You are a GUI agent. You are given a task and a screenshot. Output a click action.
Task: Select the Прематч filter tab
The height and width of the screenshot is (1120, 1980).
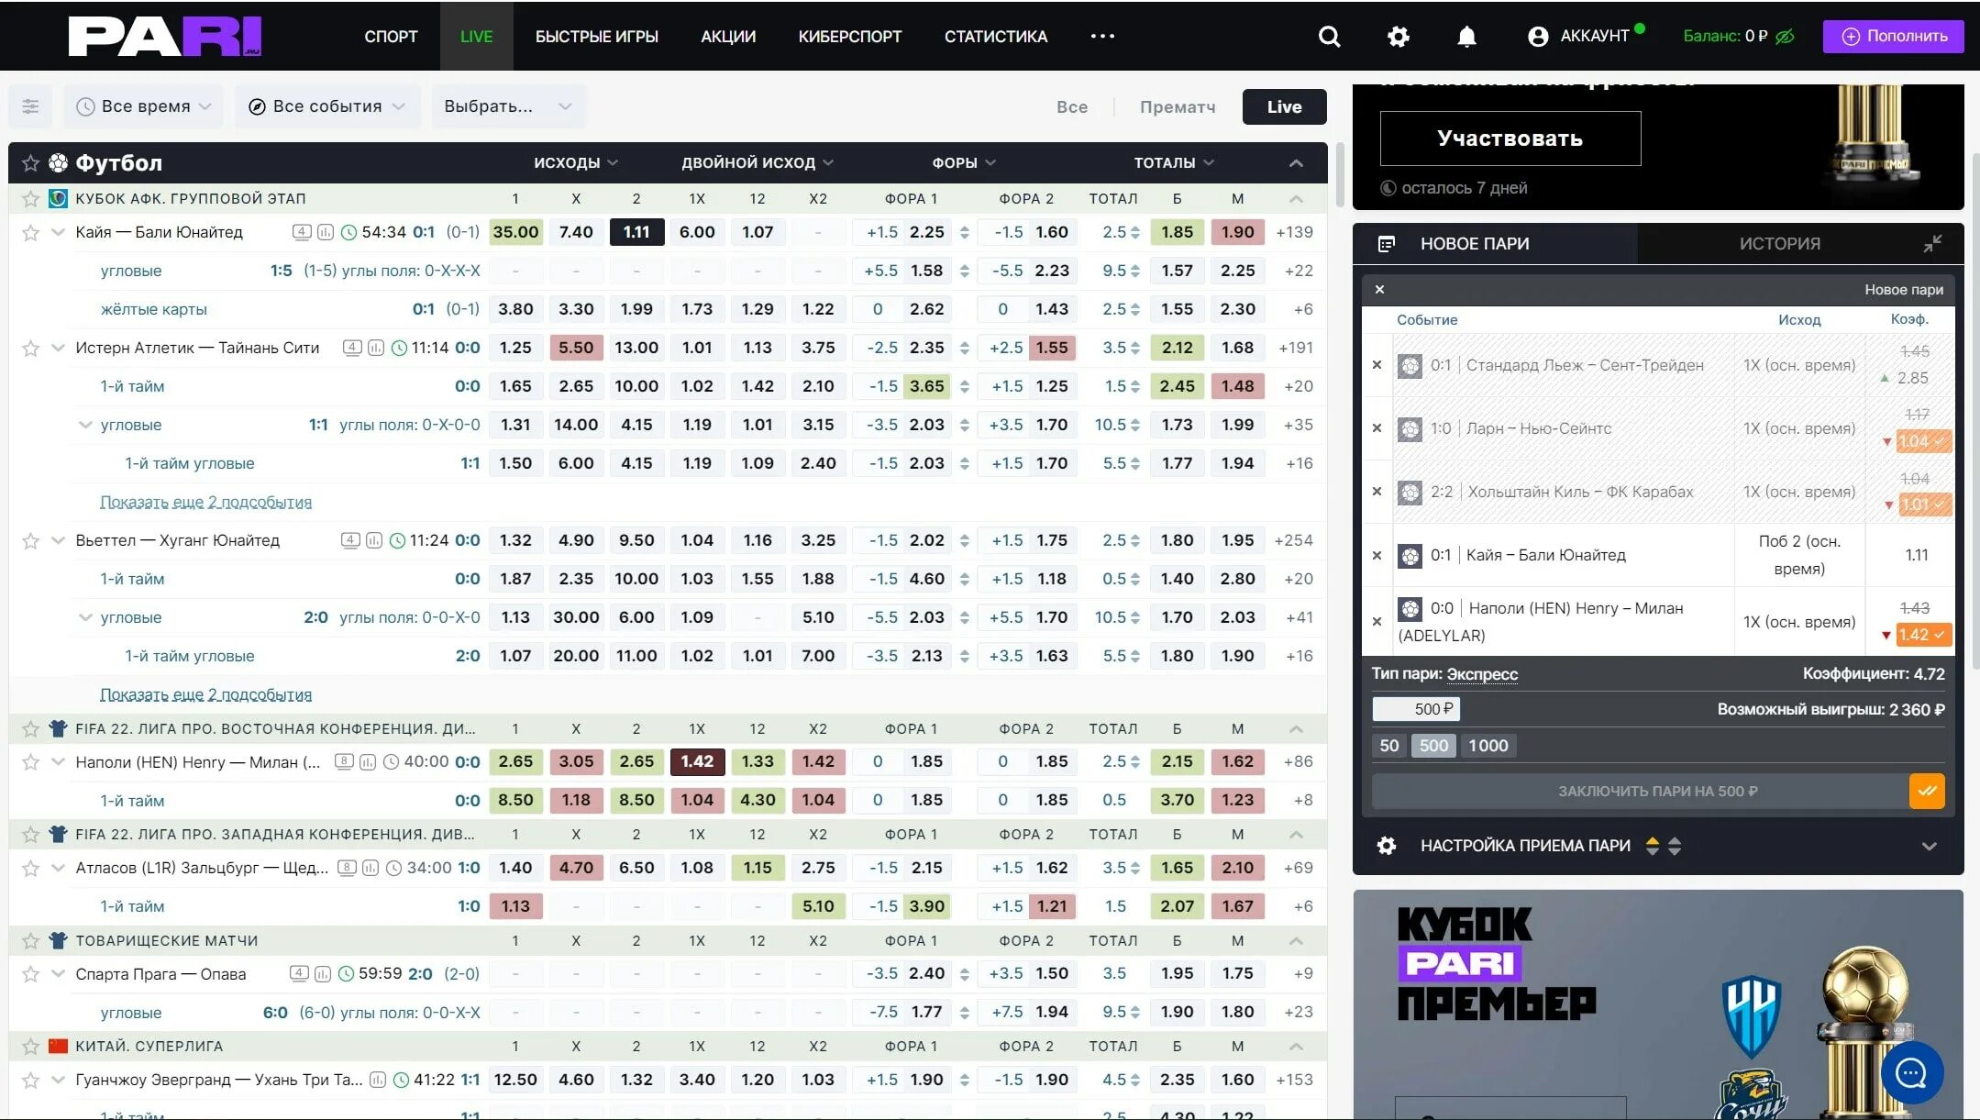1178,107
